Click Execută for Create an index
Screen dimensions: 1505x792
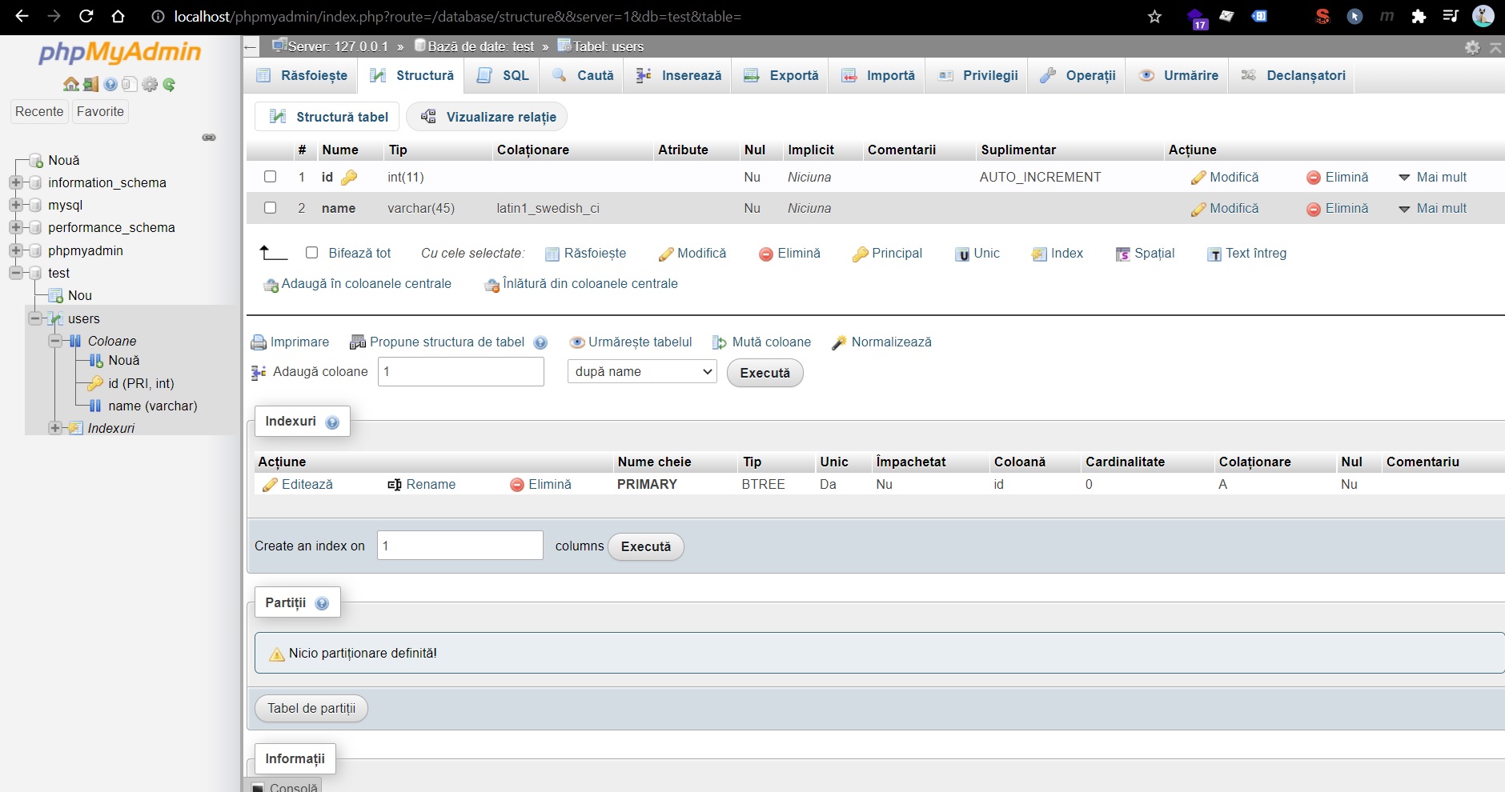pyautogui.click(x=646, y=546)
